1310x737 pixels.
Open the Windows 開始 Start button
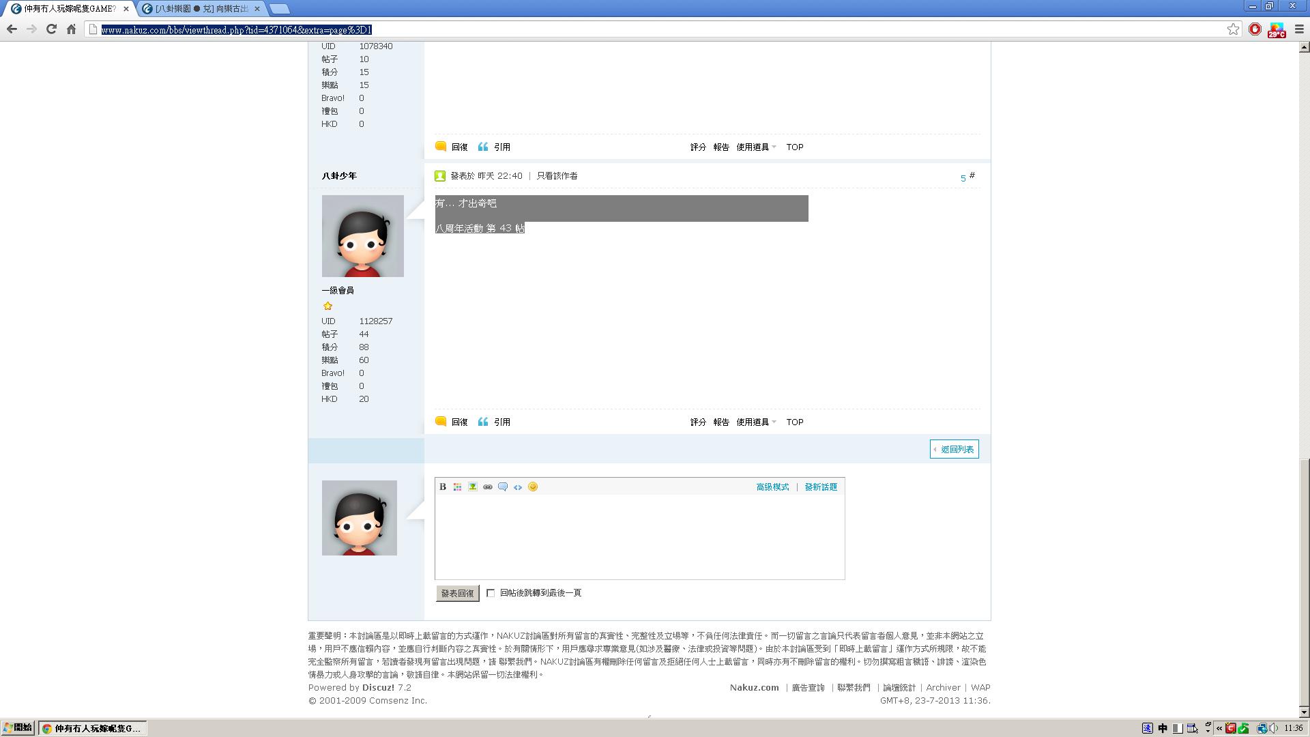click(x=18, y=728)
